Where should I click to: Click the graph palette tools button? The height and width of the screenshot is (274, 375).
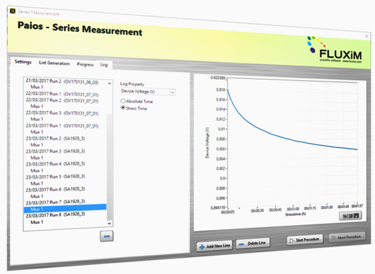tap(350, 216)
